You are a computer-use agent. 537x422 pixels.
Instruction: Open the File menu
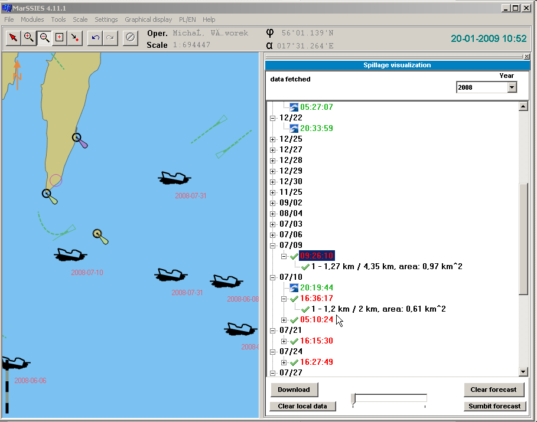pos(9,19)
